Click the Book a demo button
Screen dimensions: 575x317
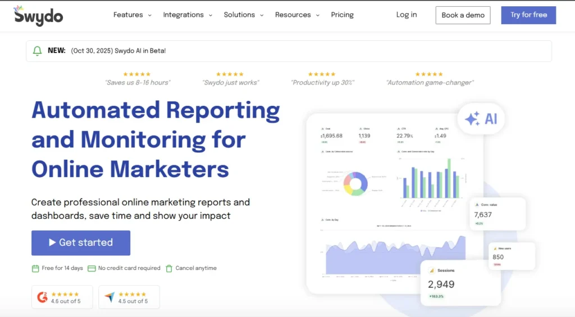(x=463, y=15)
